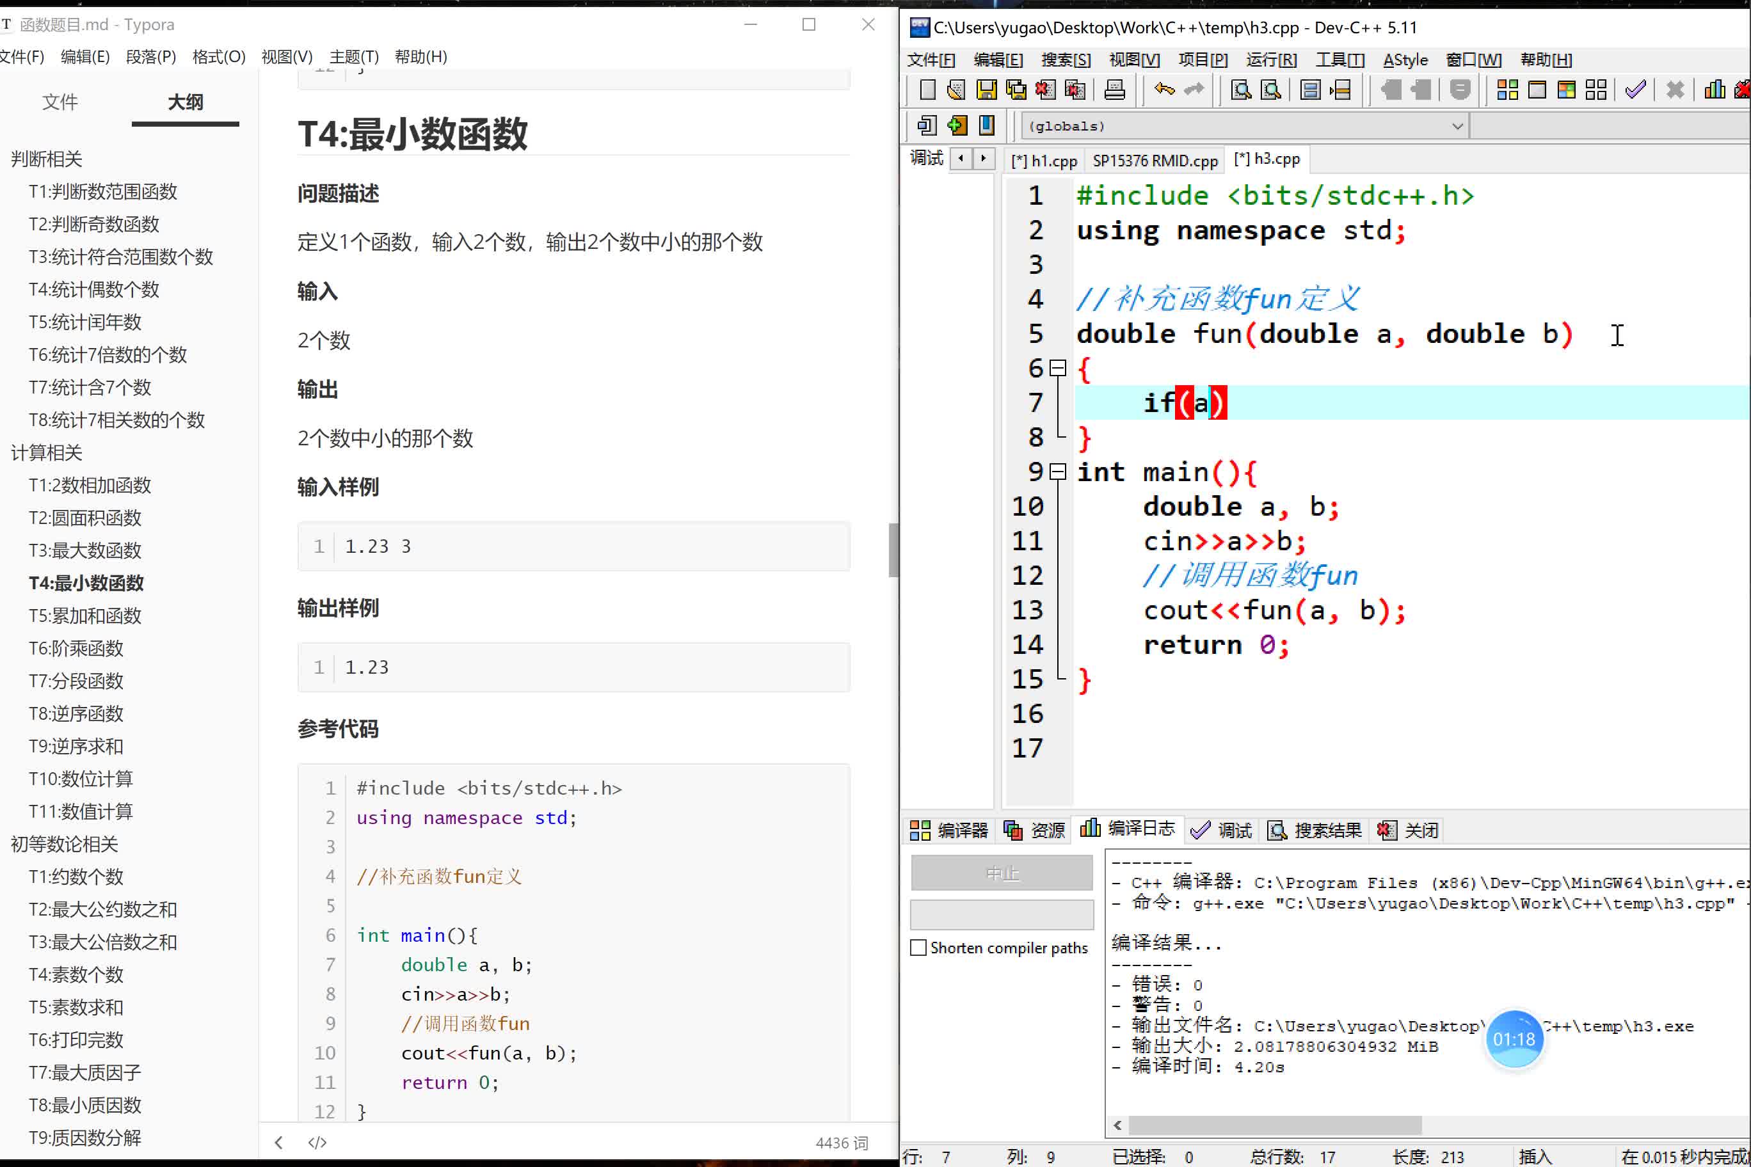The height and width of the screenshot is (1167, 1751).
Task: Click the New file blank page icon
Action: (x=927, y=90)
